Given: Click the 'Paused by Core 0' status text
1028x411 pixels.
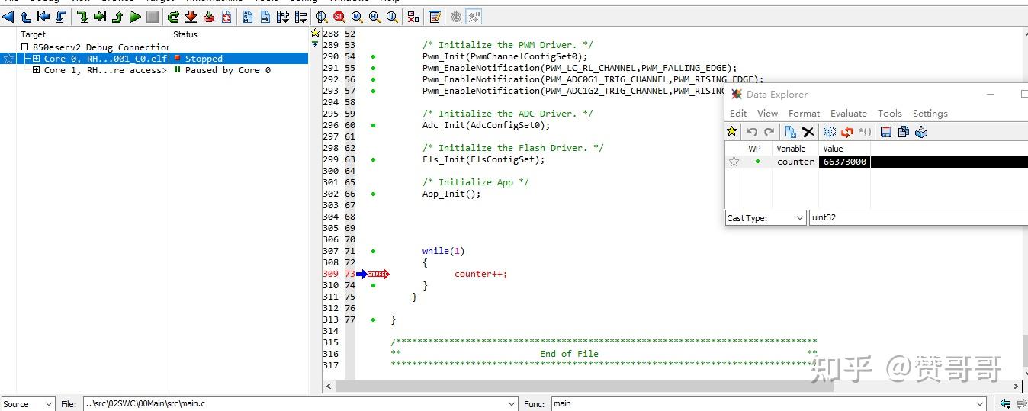Looking at the screenshot, I should tap(227, 70).
